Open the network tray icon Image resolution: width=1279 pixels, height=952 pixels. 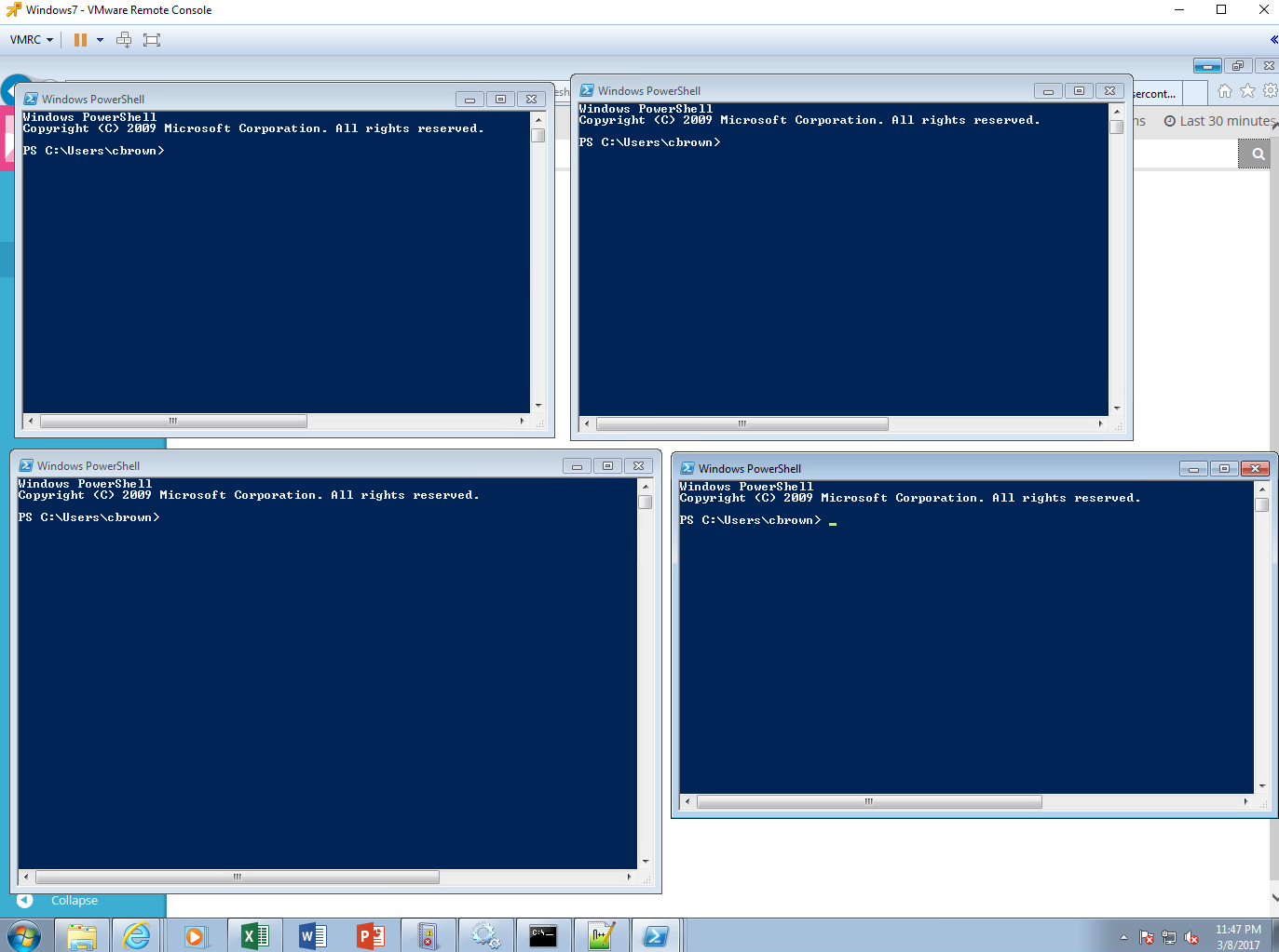(x=1169, y=937)
